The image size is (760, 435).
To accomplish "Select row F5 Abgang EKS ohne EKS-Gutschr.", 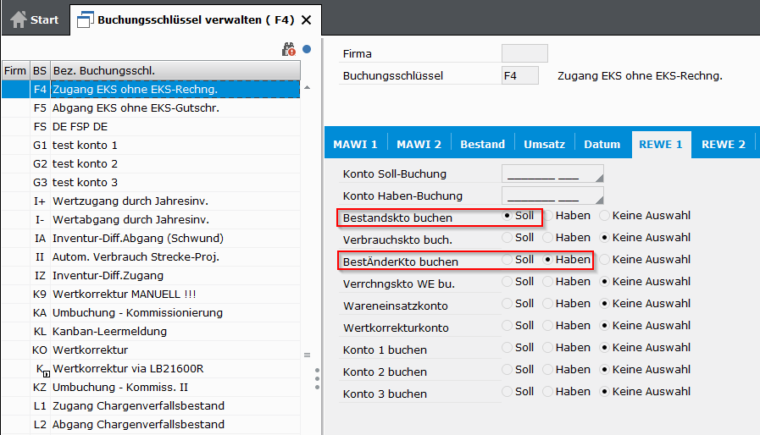I will tap(151, 108).
